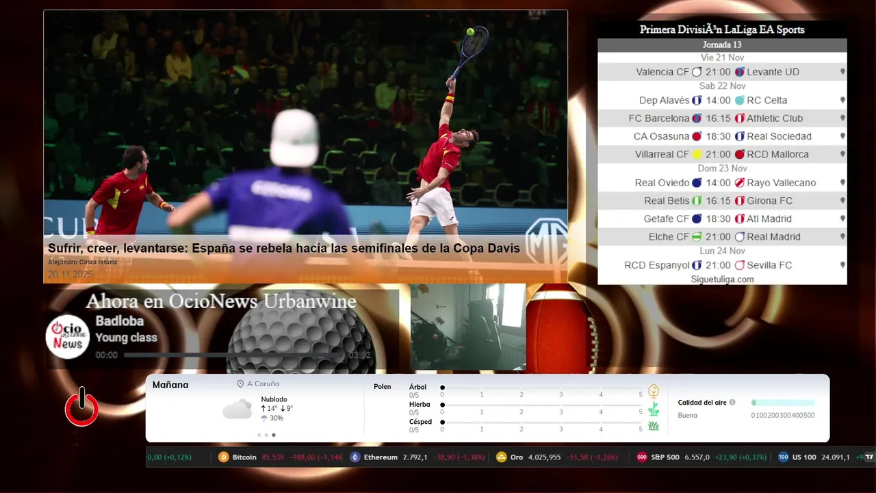Viewport: 876px width, 493px height.
Task: Click the Lun 24 Nov date row
Action: [722, 251]
